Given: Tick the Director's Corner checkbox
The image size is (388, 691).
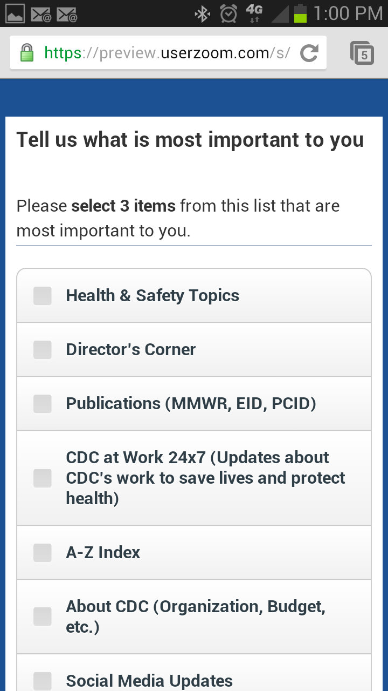Looking at the screenshot, I should click(x=43, y=350).
